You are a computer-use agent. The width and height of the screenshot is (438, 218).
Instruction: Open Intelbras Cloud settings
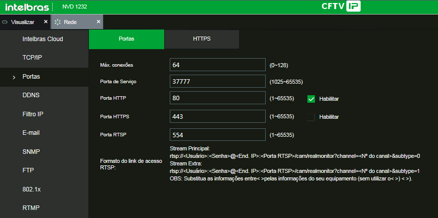point(43,39)
